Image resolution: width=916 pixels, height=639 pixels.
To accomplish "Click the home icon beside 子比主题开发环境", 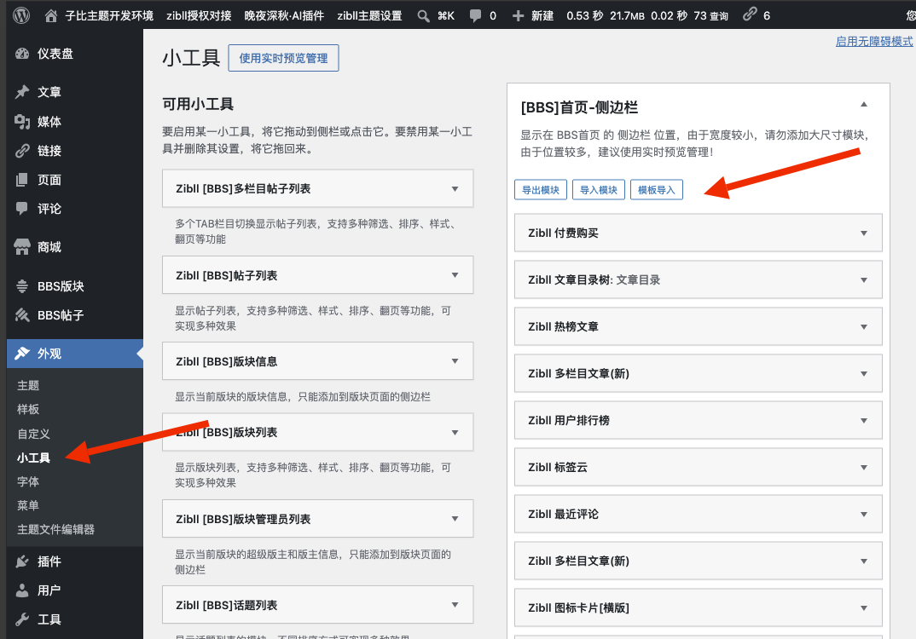I will pos(51,15).
